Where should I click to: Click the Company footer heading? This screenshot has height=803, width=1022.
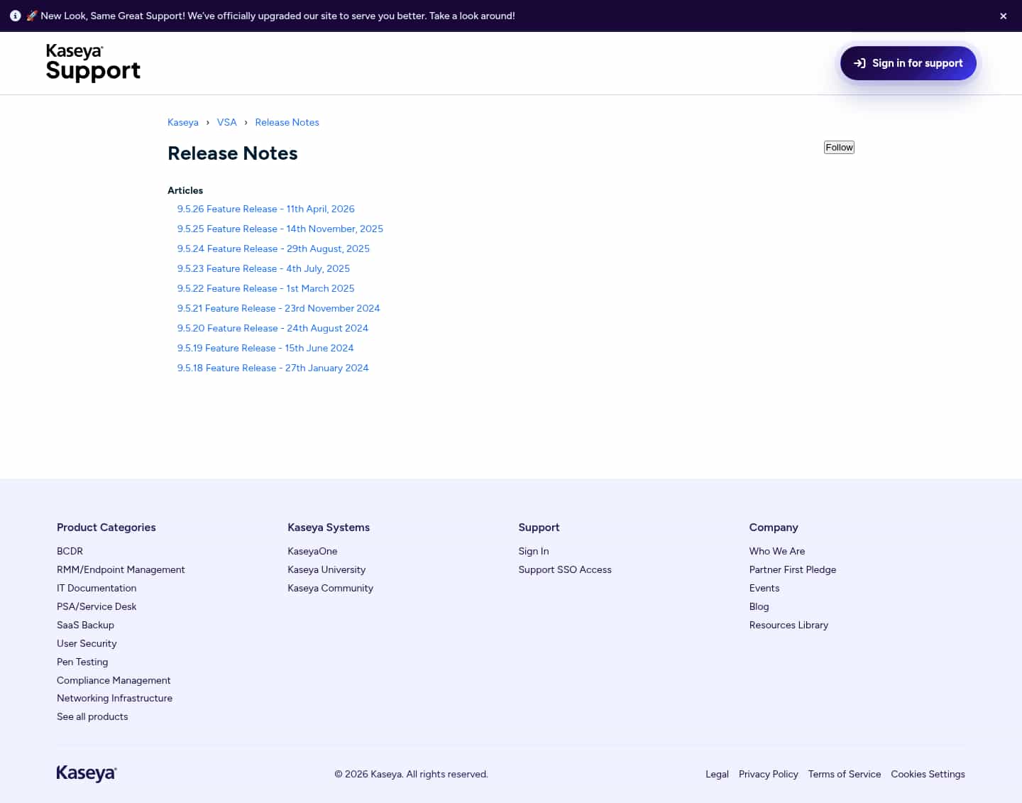coord(774,528)
